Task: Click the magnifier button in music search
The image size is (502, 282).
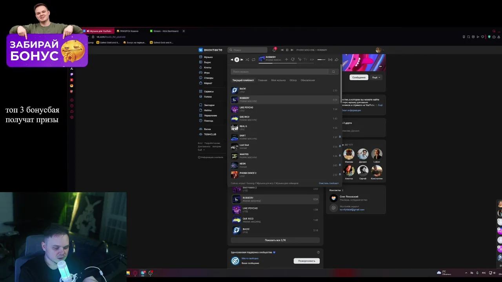Action: [334, 72]
